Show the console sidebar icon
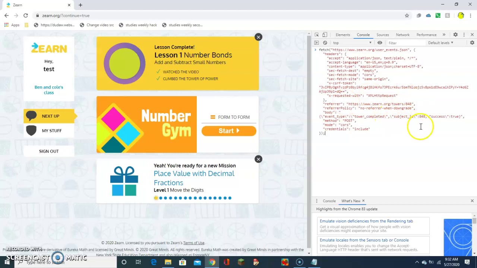This screenshot has height=268, width=477. coord(317,43)
